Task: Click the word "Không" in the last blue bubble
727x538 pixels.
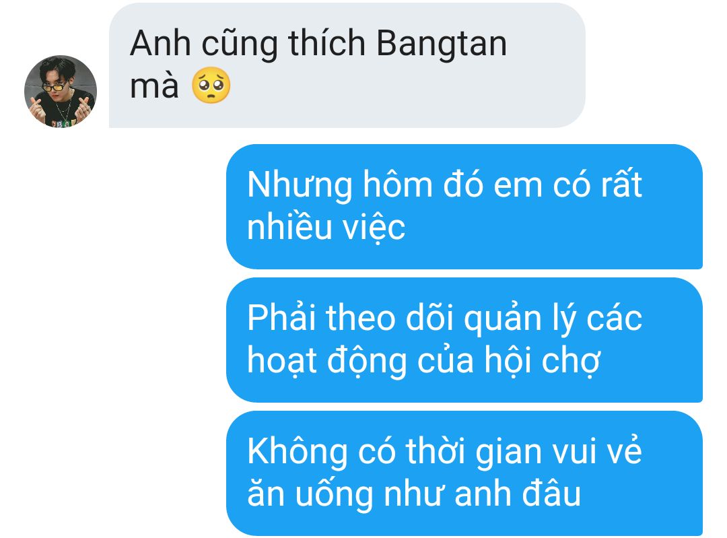Action: coord(298,452)
